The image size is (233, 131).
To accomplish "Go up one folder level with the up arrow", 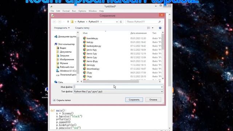I will (68, 22).
